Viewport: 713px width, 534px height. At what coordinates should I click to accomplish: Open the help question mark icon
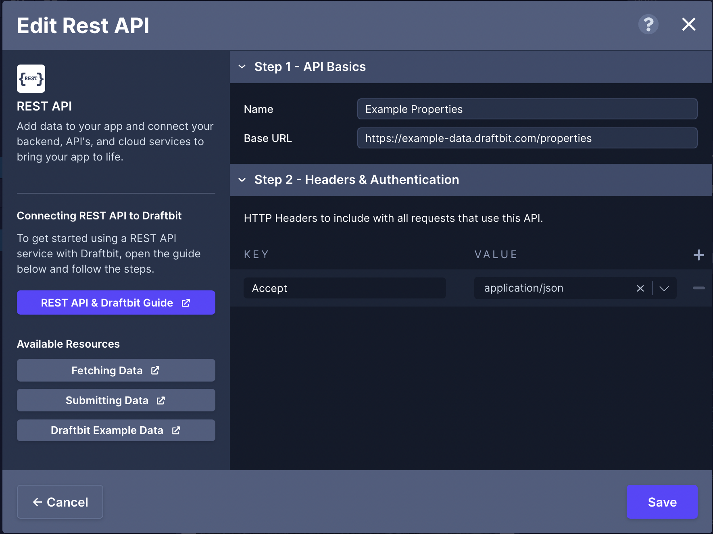pyautogui.click(x=648, y=25)
